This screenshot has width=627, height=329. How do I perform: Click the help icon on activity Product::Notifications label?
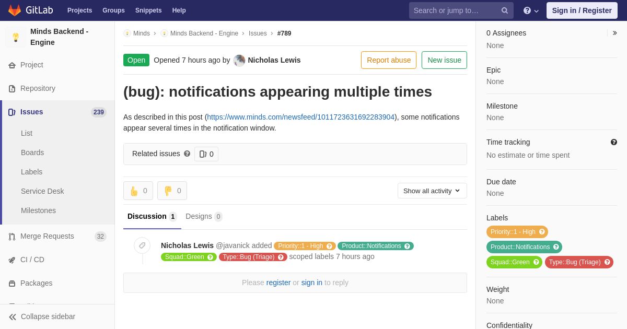point(407,246)
